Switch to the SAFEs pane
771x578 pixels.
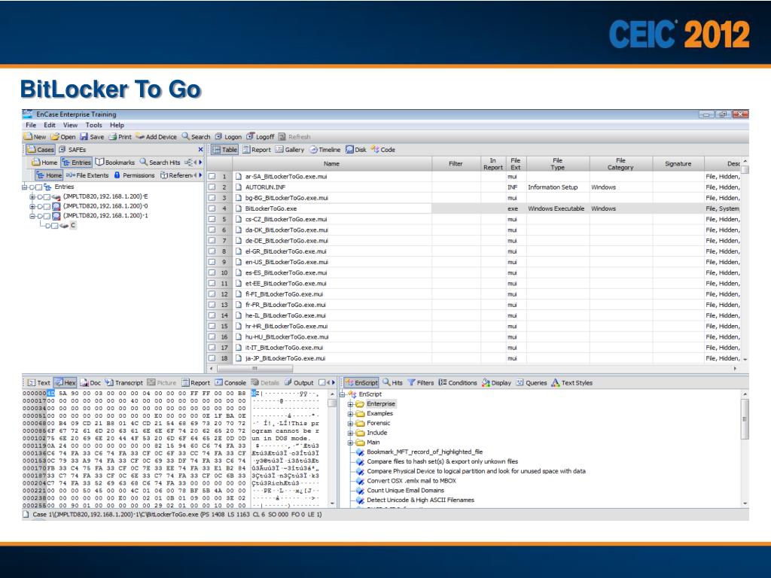[72, 150]
